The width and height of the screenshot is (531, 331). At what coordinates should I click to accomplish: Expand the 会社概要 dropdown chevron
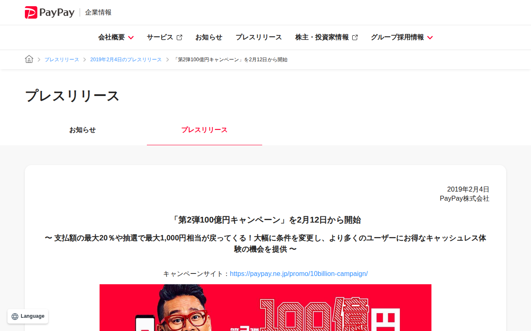click(x=131, y=38)
